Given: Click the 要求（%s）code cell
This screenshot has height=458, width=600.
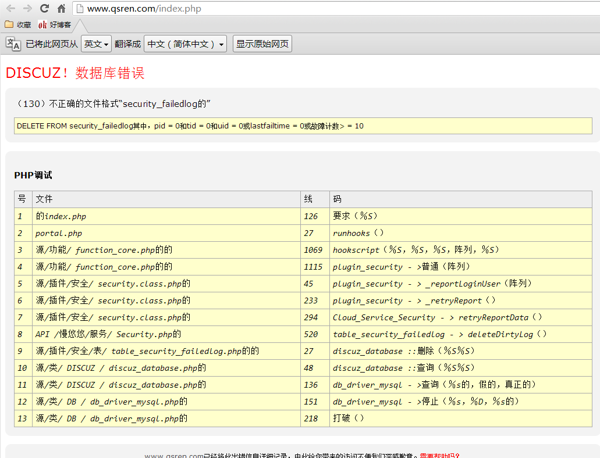Looking at the screenshot, I should [x=461, y=216].
